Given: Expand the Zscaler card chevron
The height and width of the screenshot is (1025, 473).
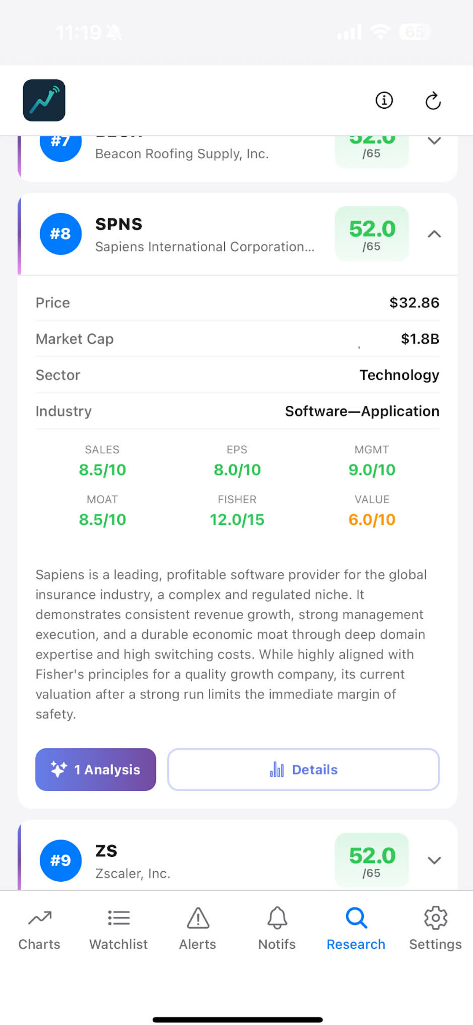Looking at the screenshot, I should [x=434, y=860].
